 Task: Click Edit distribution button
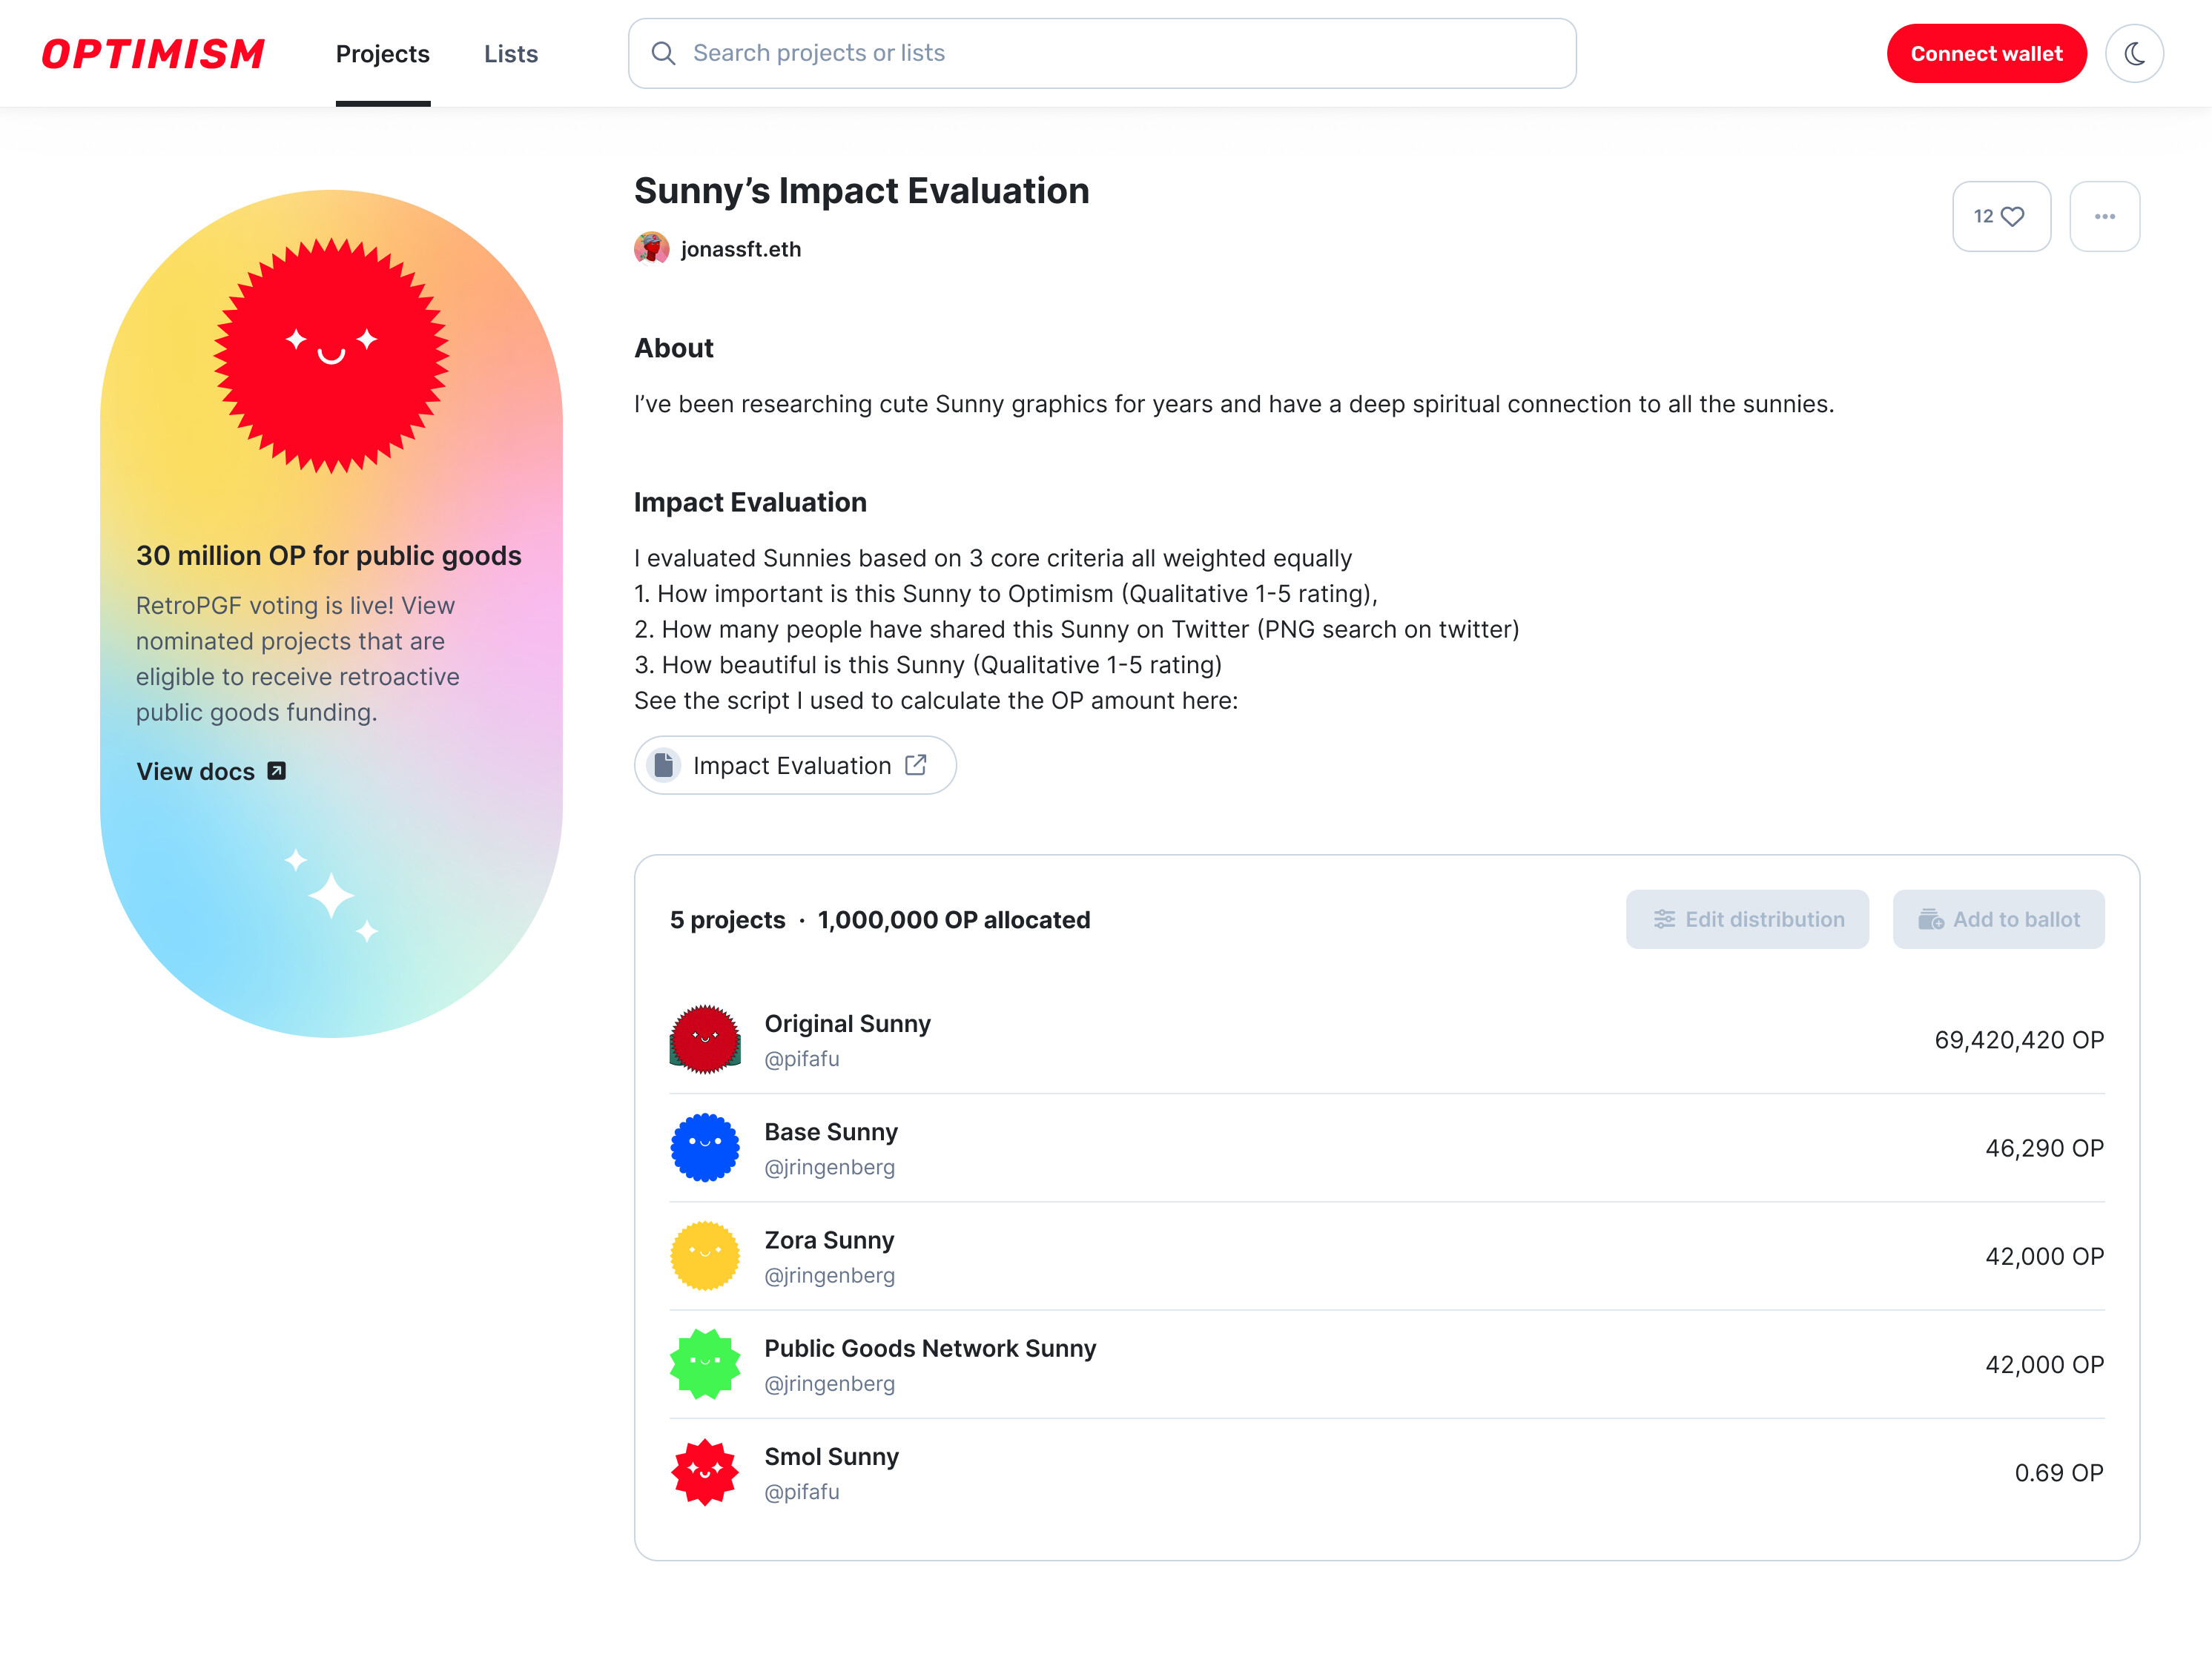[x=1747, y=919]
